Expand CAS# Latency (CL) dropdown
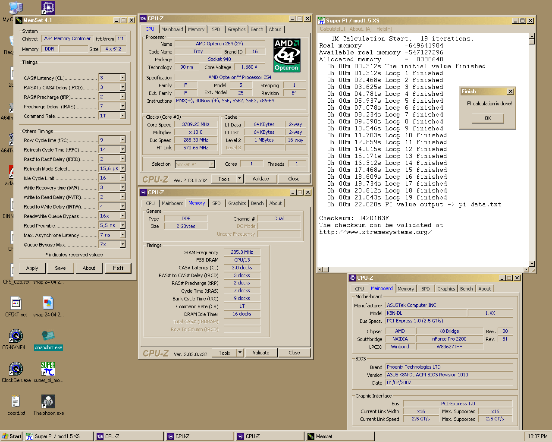552x442 pixels. (122, 78)
